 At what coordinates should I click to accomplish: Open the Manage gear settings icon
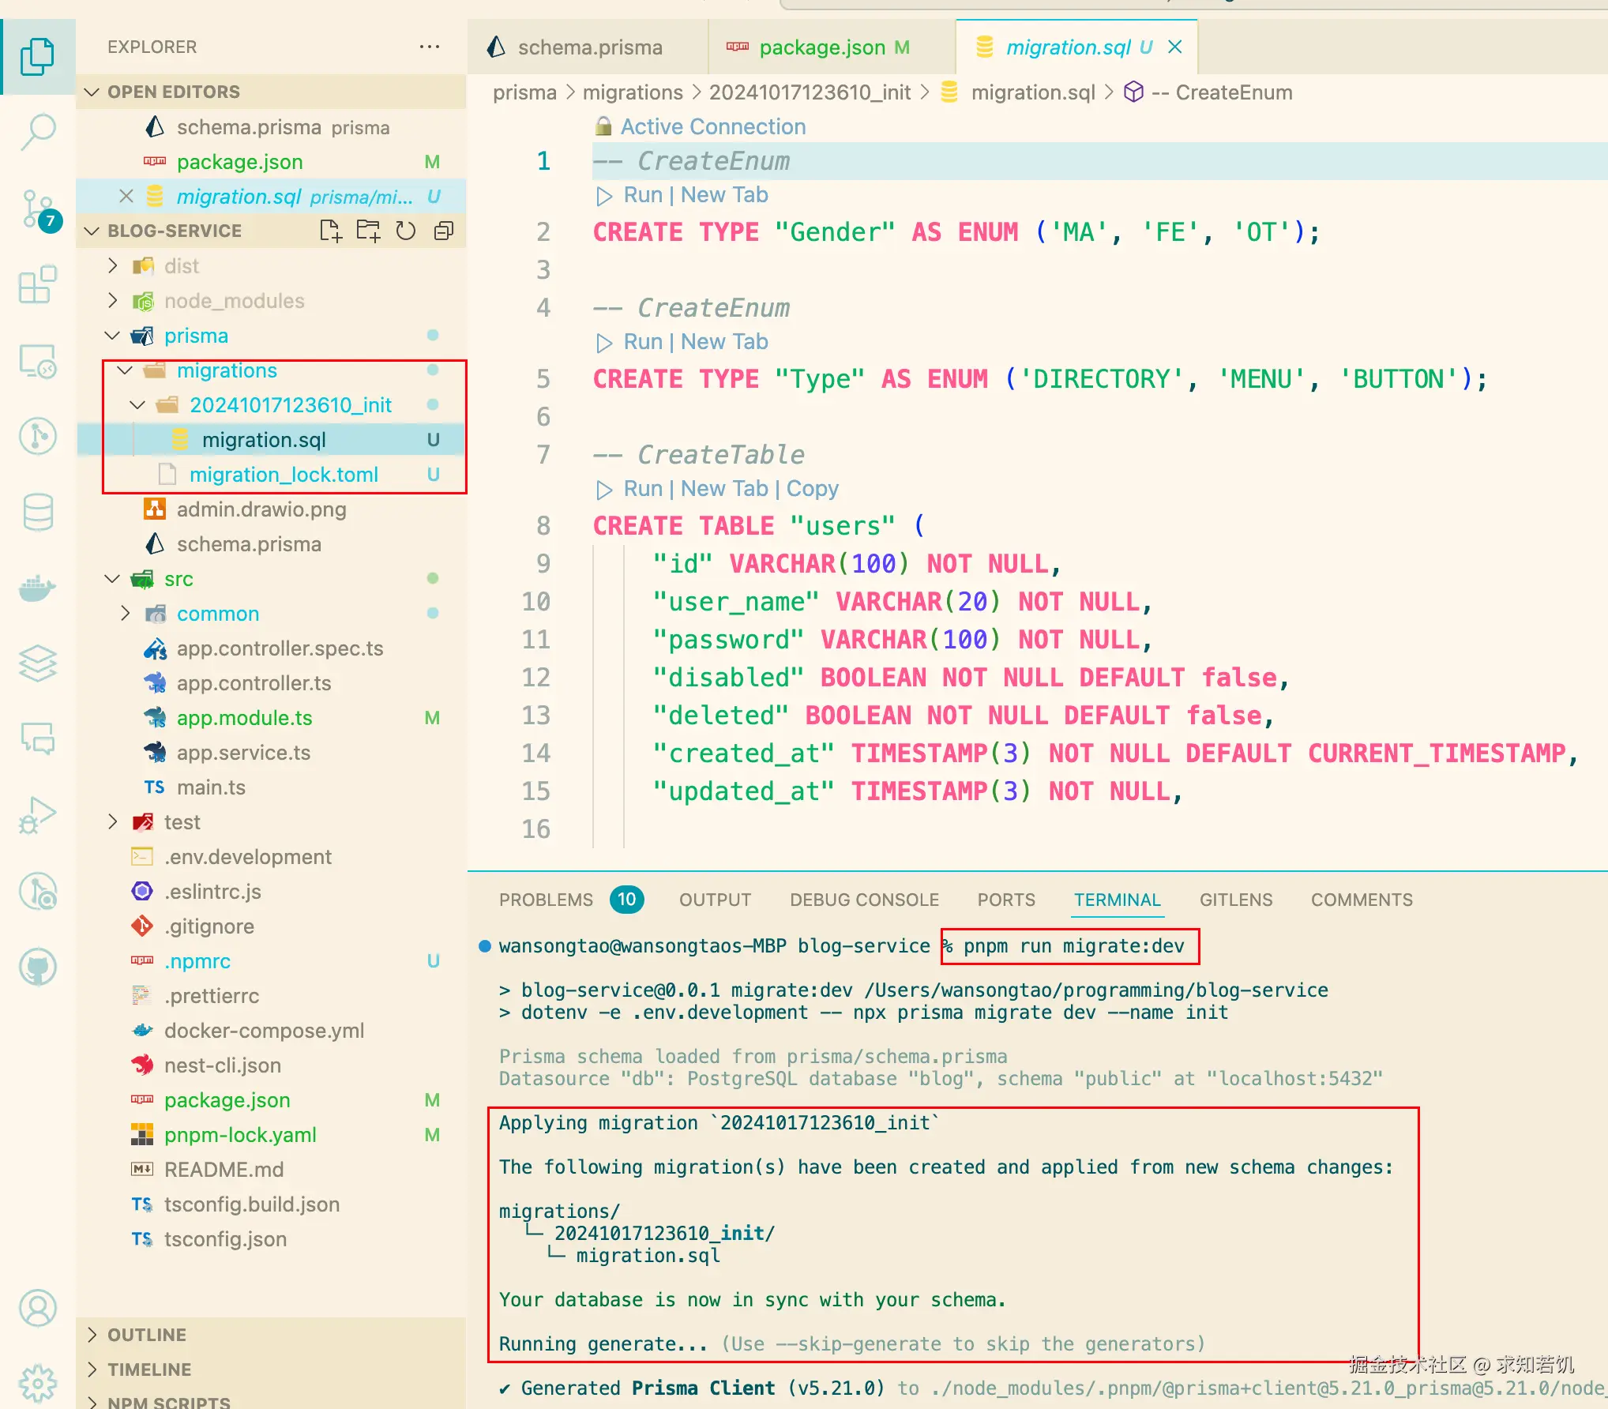[x=37, y=1382]
